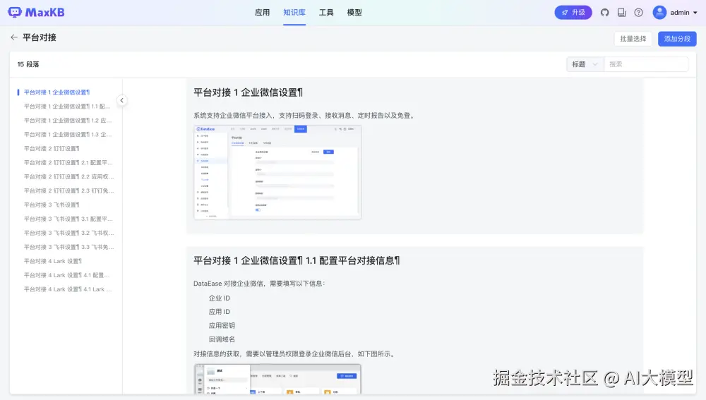
Task: Open the 标题 search type dropdown
Action: pyautogui.click(x=585, y=64)
